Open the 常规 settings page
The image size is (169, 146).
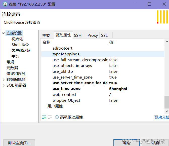(10, 62)
